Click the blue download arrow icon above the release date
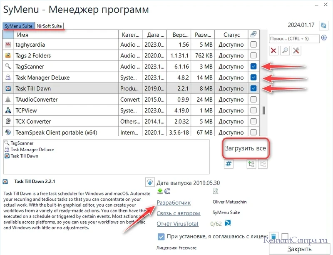The height and width of the screenshot is (255, 333). [150, 182]
